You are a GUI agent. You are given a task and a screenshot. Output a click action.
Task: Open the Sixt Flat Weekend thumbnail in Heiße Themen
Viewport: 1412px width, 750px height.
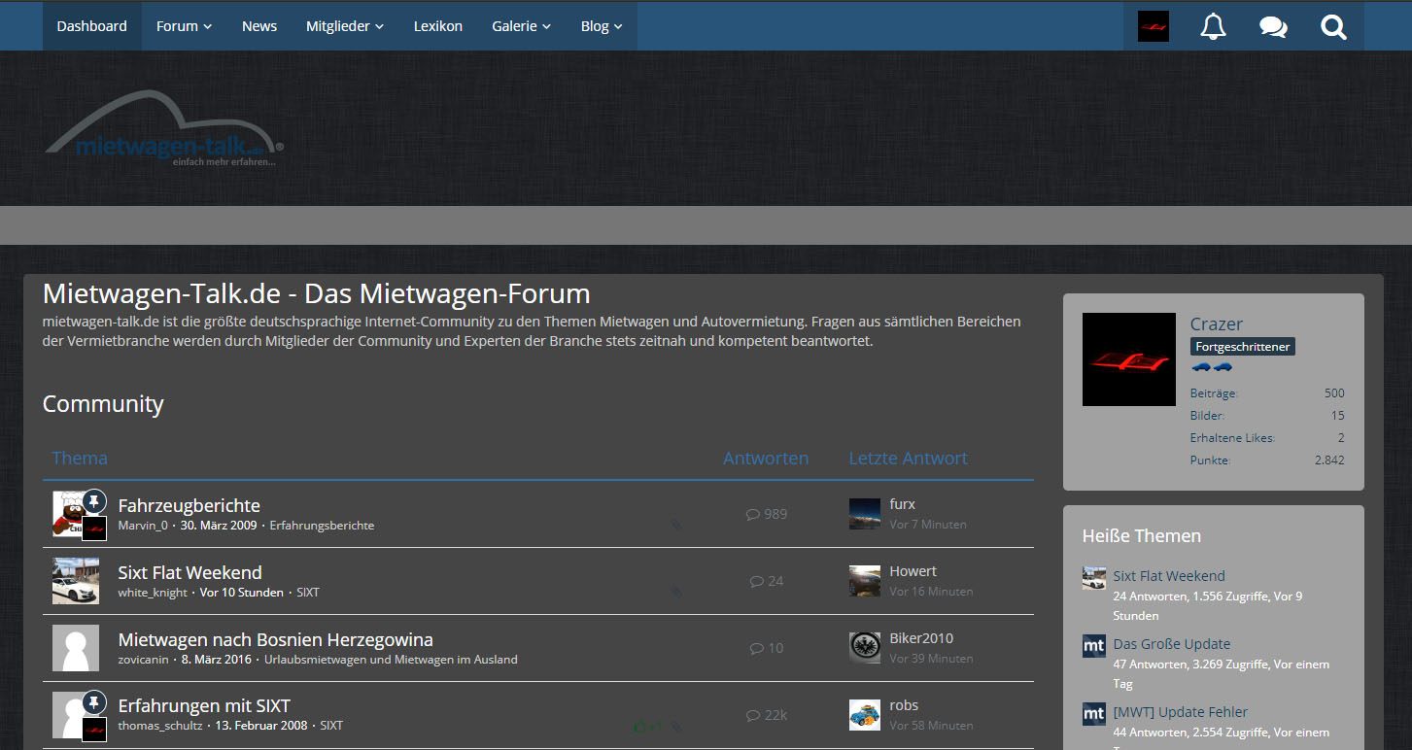coord(1094,578)
